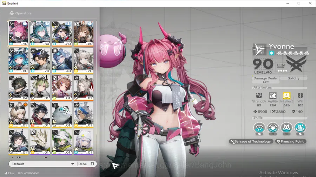This screenshot has width=316, height=177.
Task: Close the Endfield window
Action: coord(310,3)
